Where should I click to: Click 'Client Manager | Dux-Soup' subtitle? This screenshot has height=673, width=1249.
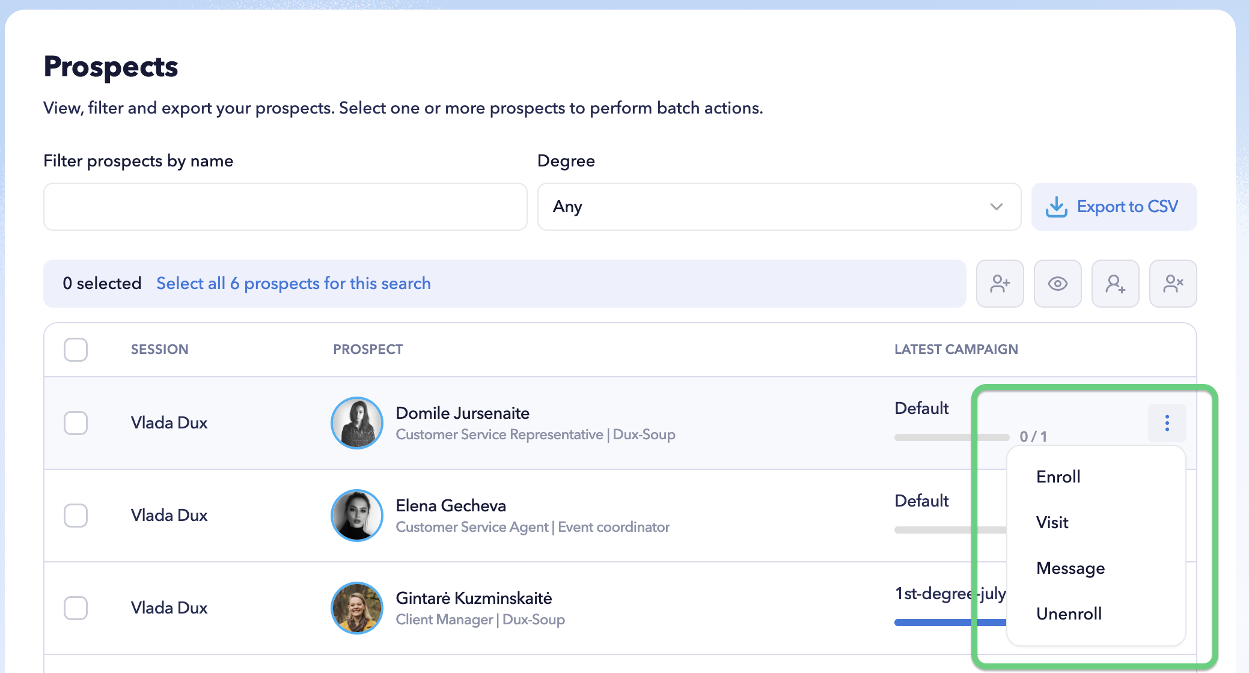pyautogui.click(x=480, y=620)
